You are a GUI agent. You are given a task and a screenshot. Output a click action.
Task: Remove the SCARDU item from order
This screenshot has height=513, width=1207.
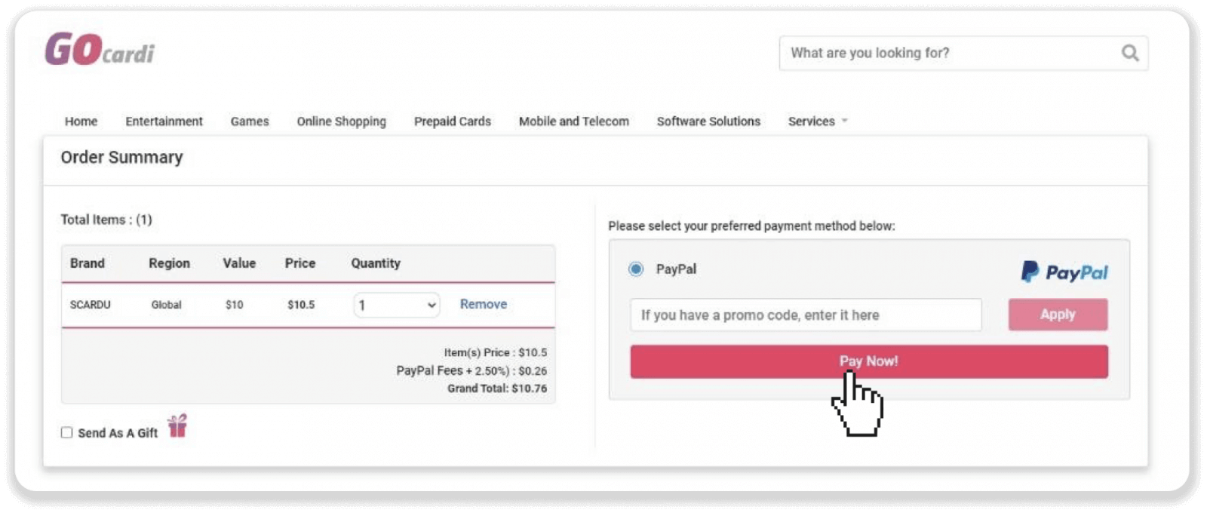(484, 304)
